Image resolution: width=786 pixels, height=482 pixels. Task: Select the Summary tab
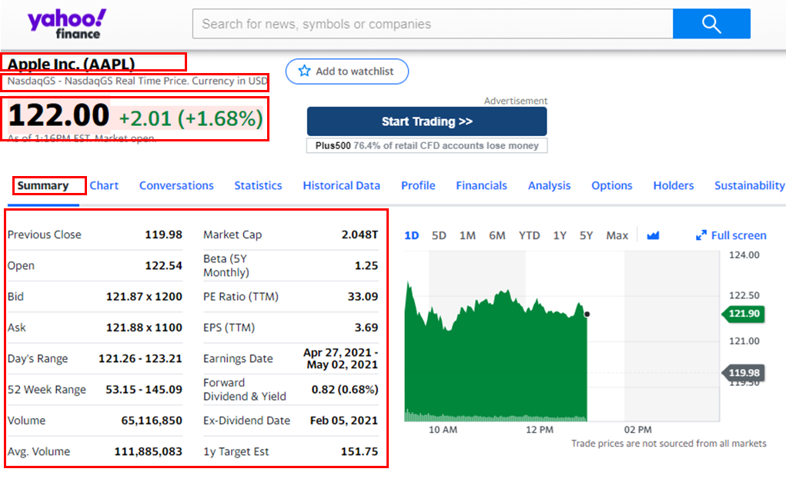pyautogui.click(x=43, y=186)
